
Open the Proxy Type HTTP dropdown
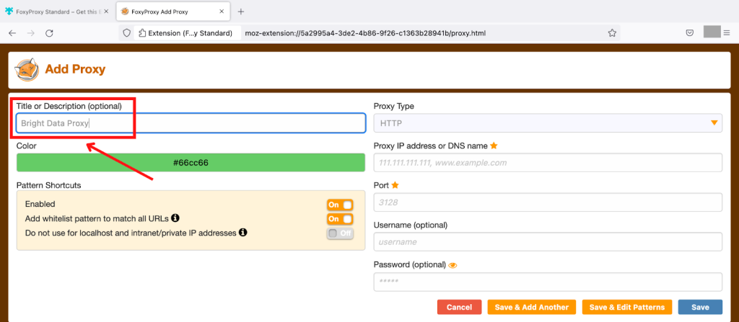pos(548,123)
